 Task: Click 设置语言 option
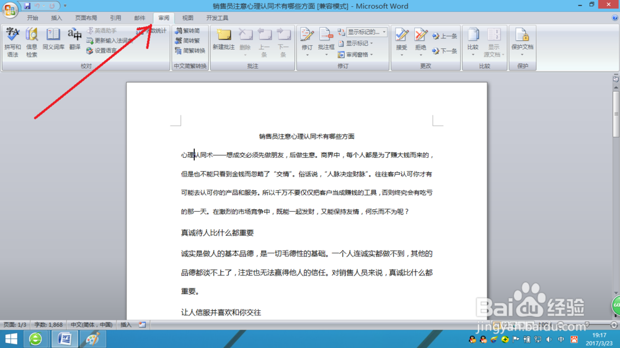(x=102, y=51)
